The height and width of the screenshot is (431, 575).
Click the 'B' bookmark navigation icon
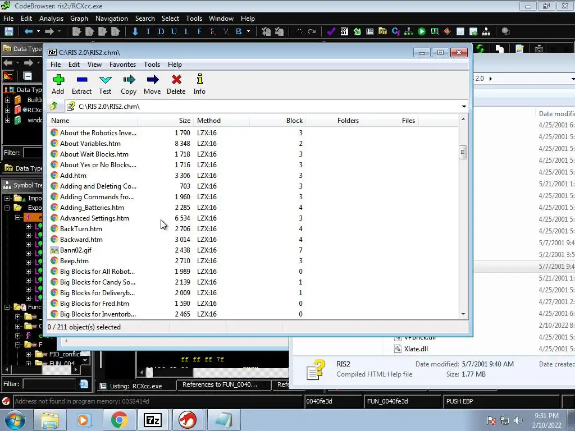tap(239, 31)
